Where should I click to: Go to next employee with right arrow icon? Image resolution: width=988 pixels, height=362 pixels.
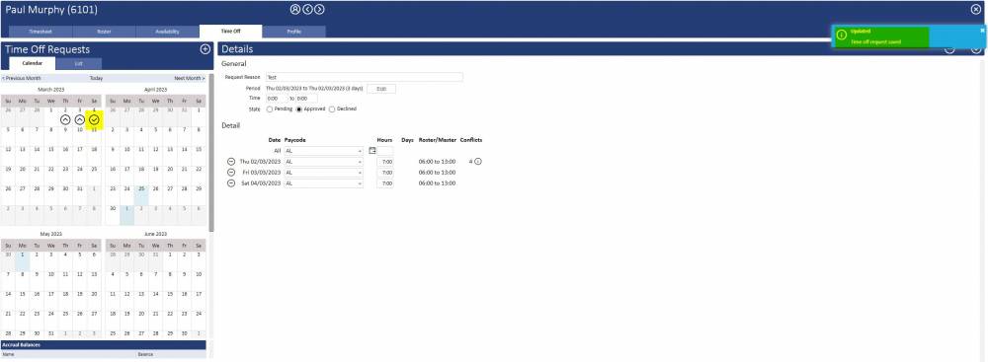click(319, 10)
